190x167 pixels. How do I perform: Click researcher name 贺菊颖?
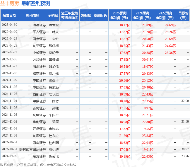tap(54, 87)
